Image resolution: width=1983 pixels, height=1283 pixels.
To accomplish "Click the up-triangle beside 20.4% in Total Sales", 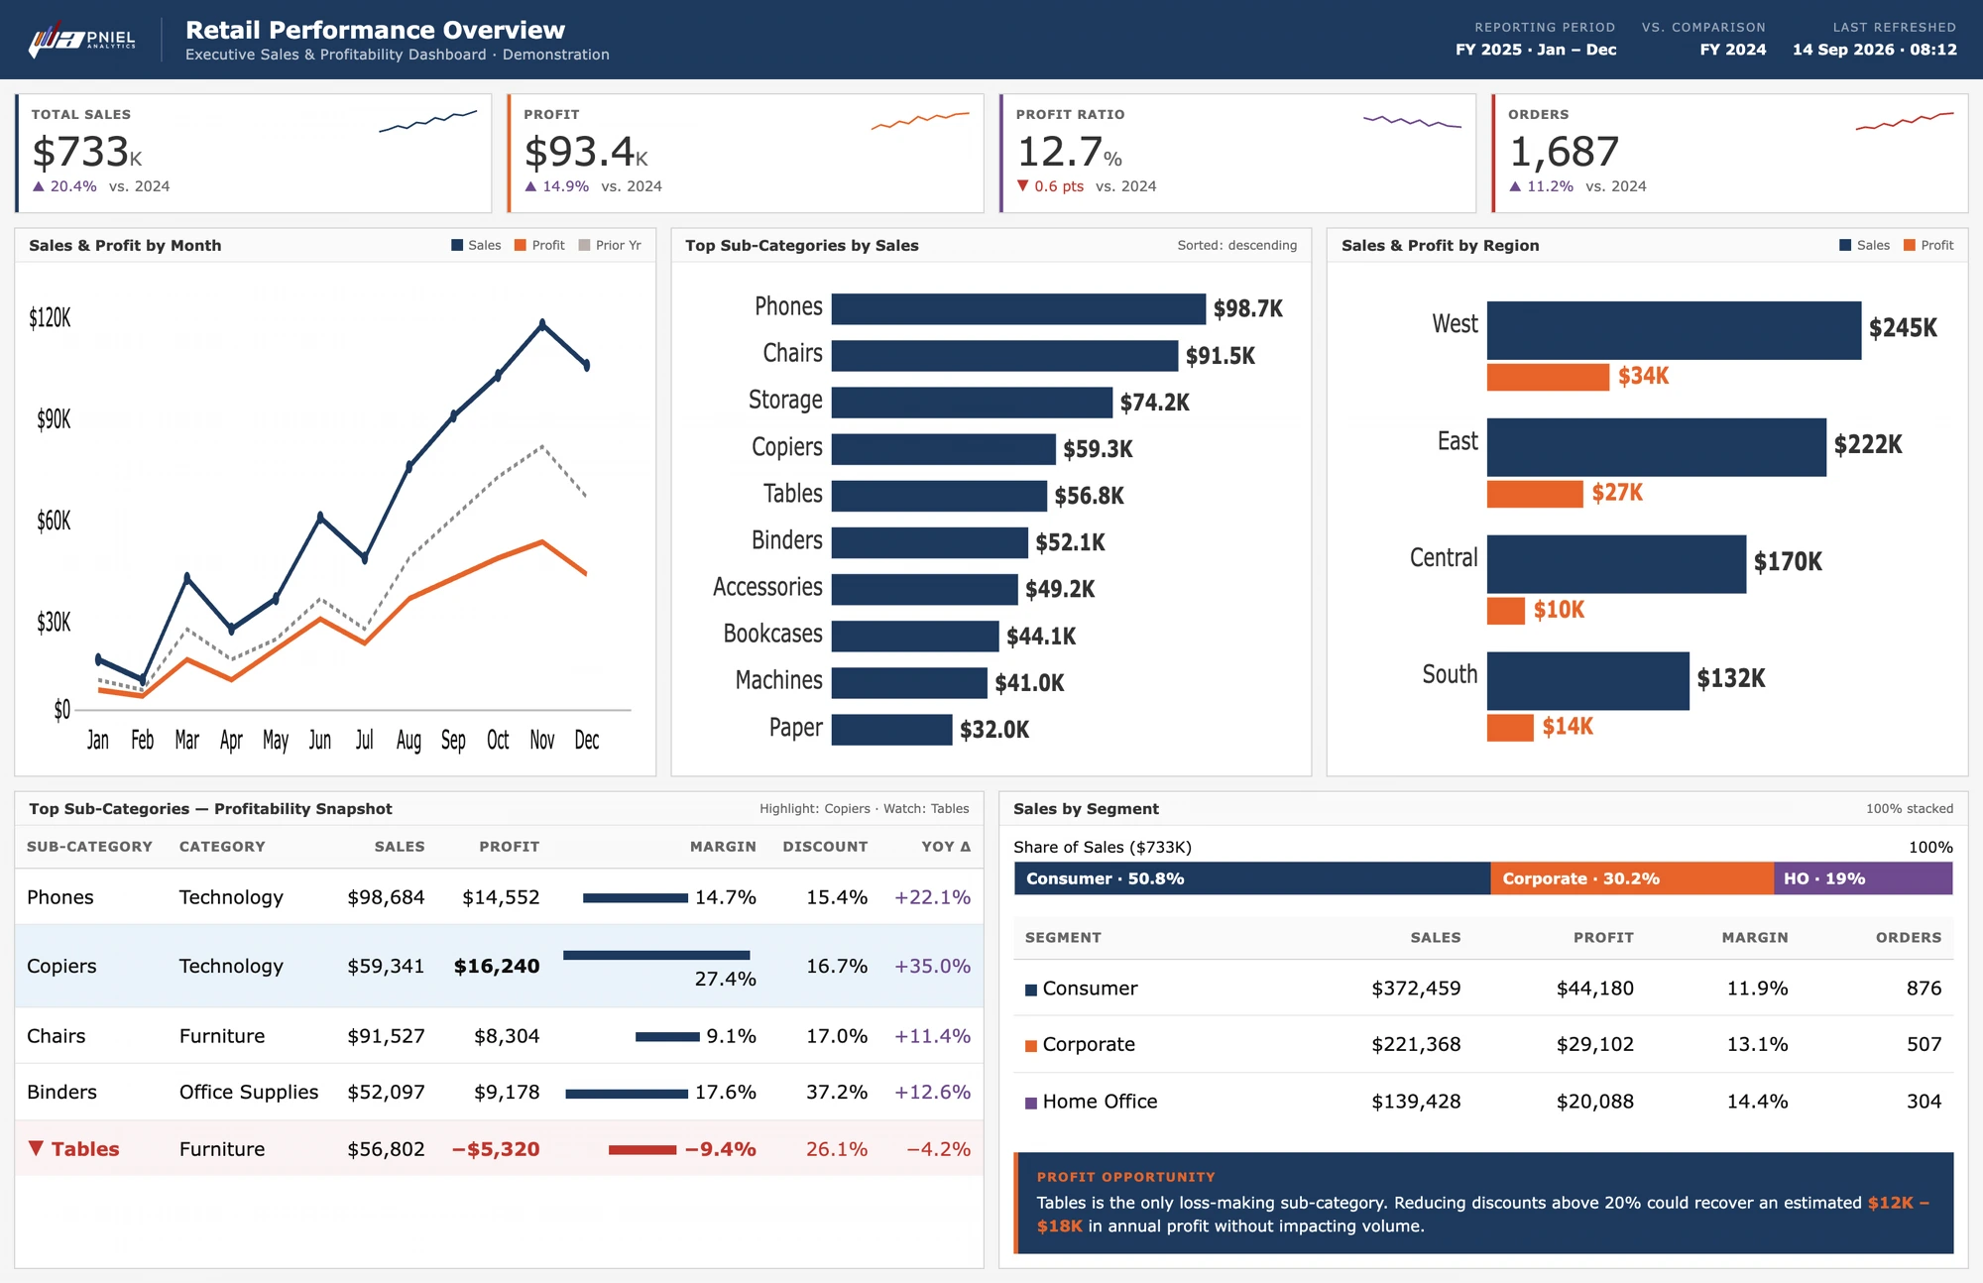I will point(39,186).
